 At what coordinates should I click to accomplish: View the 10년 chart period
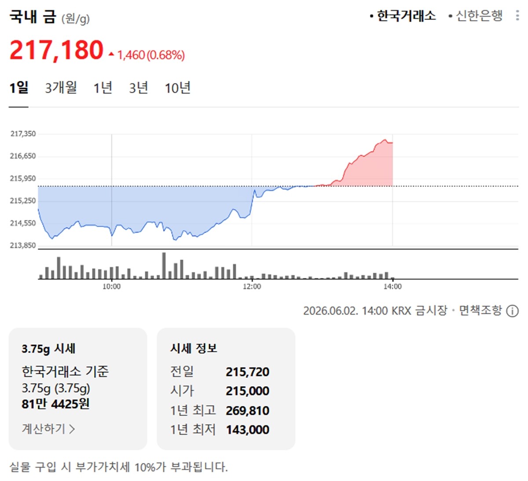(177, 87)
